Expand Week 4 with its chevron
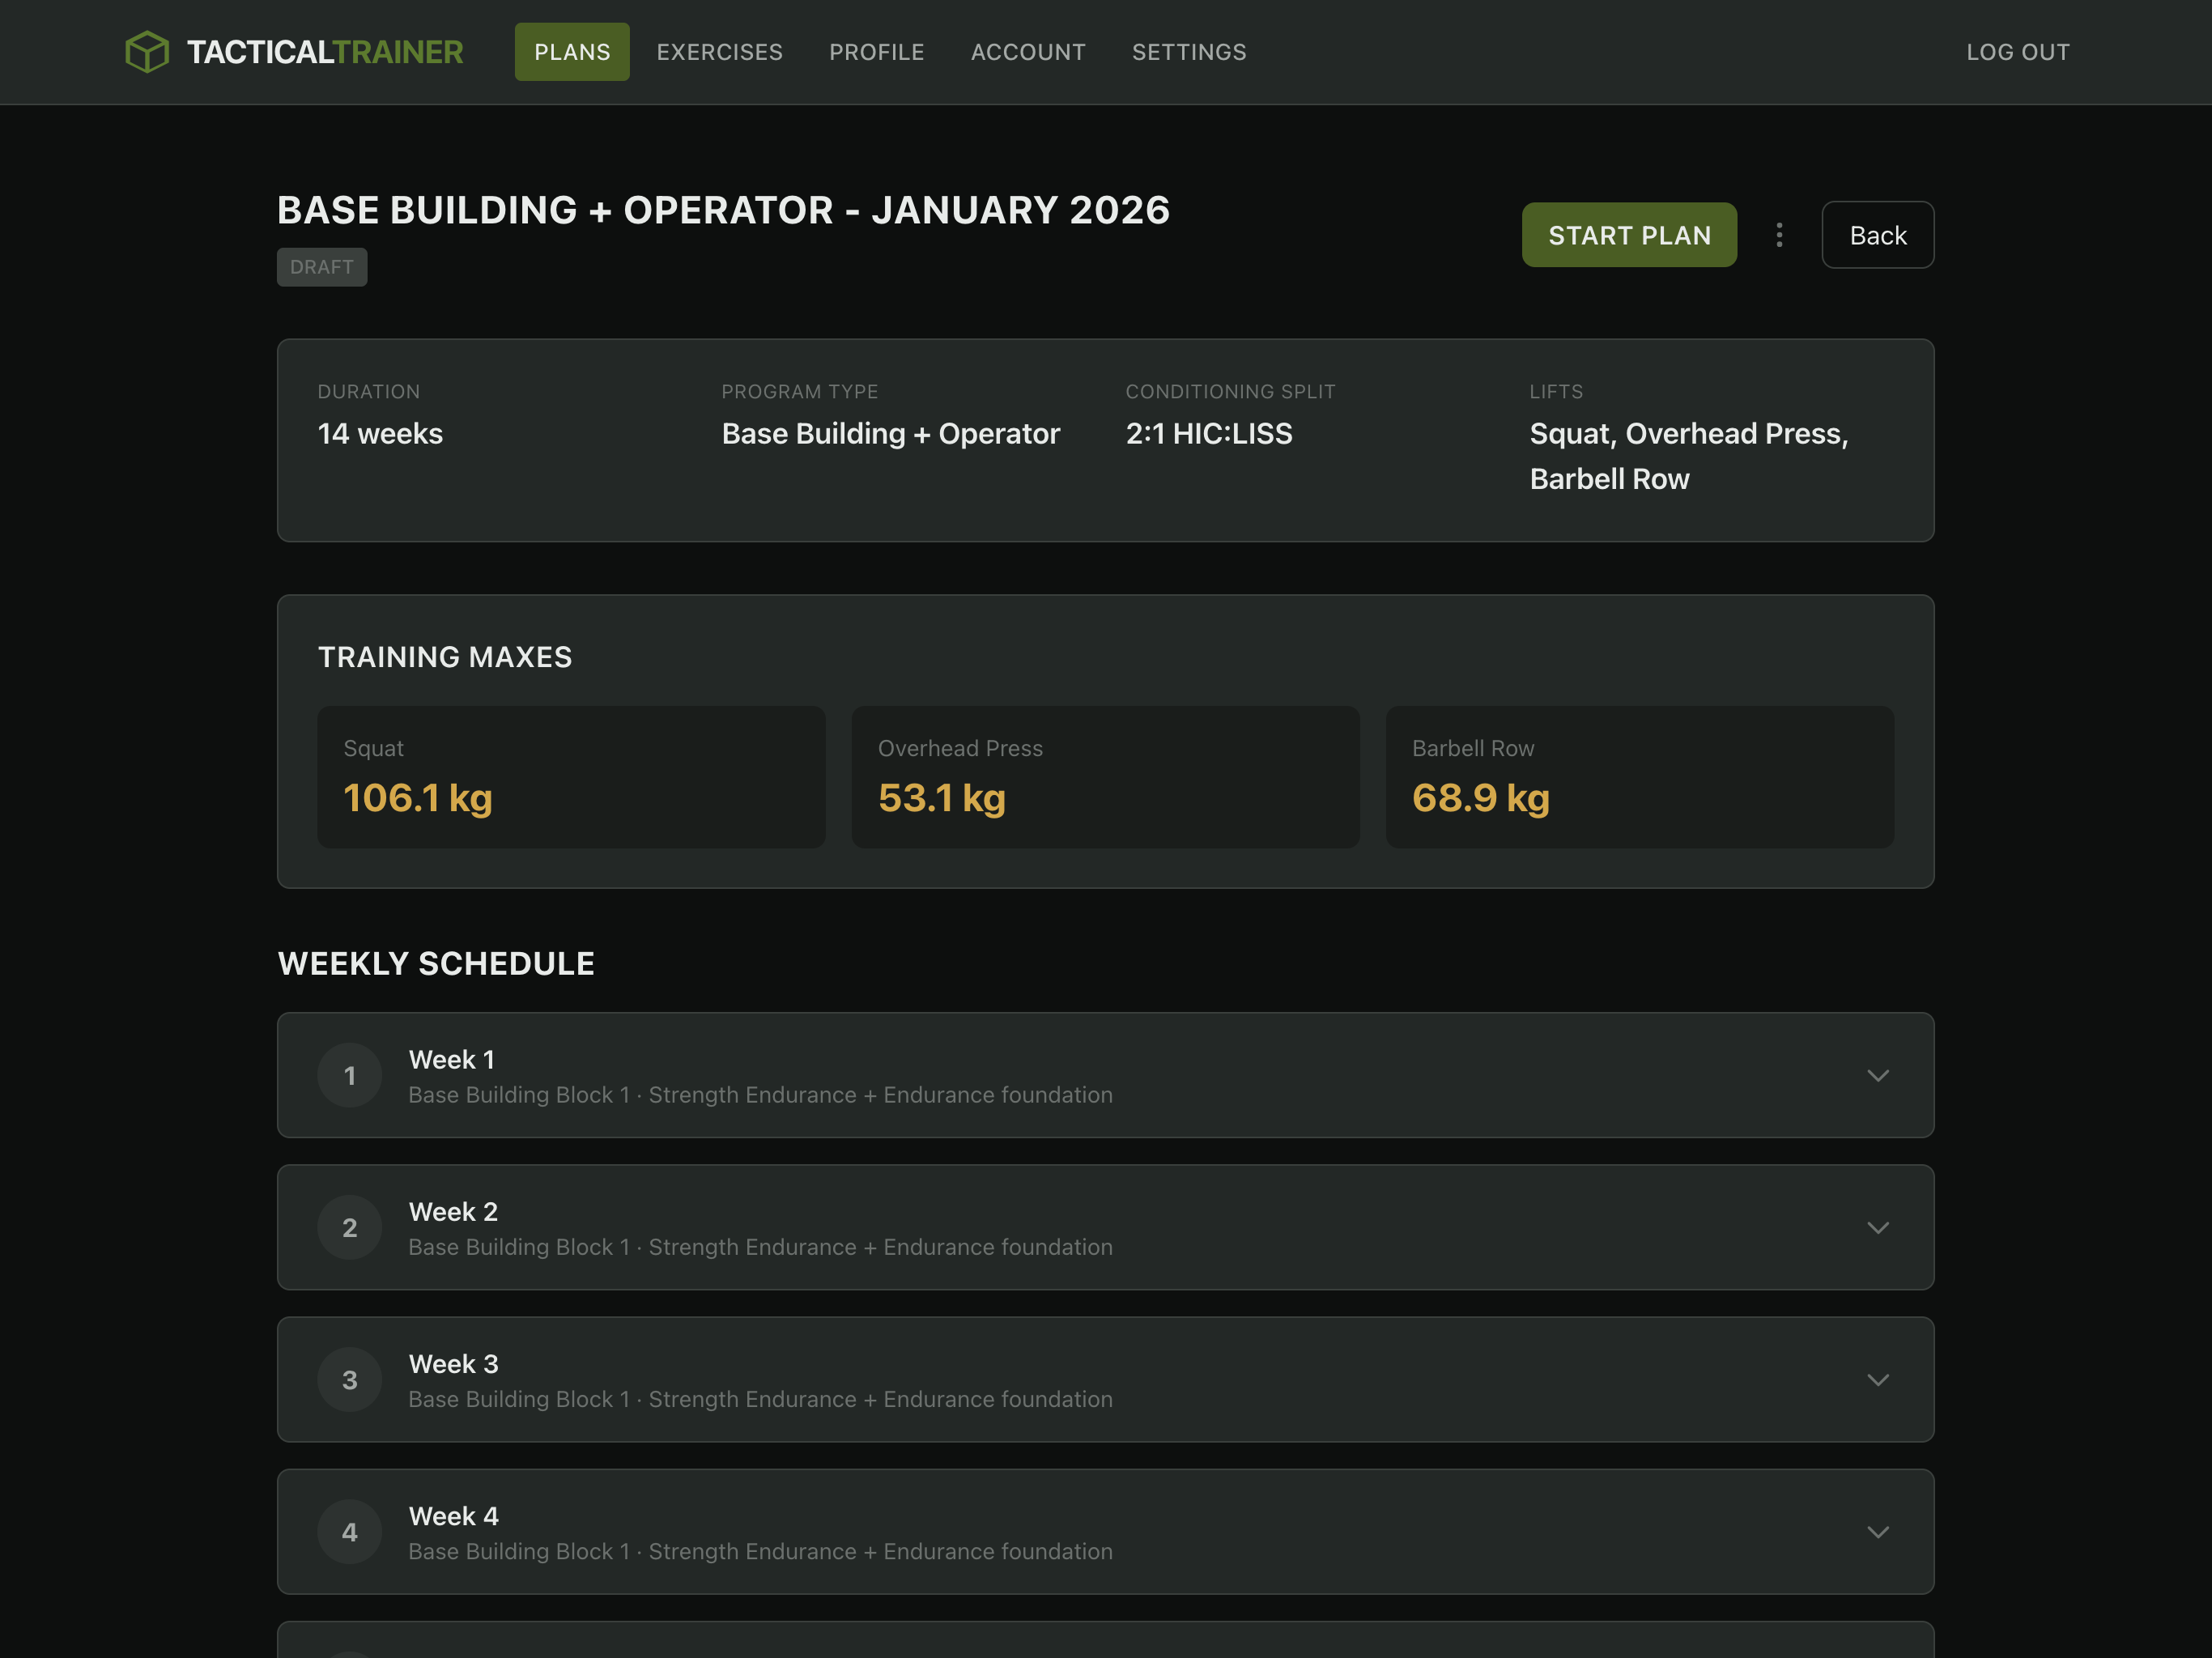The width and height of the screenshot is (2212, 1658). pos(1877,1531)
